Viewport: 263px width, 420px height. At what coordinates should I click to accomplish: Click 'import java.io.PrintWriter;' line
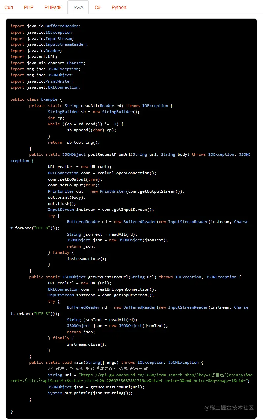(x=42, y=81)
